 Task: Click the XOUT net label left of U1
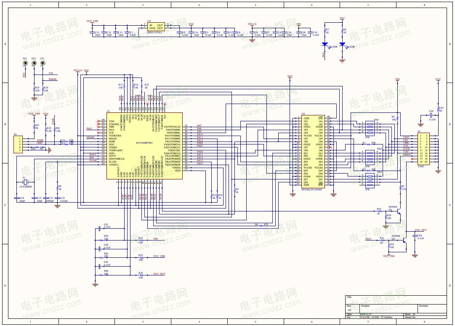point(93,155)
